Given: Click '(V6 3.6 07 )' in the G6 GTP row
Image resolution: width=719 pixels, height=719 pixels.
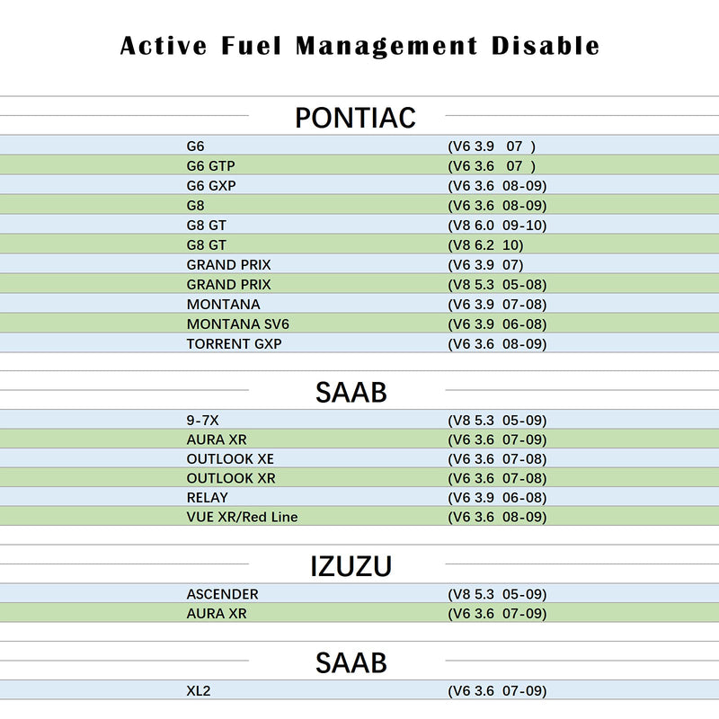Looking at the screenshot, I should click(x=492, y=166).
